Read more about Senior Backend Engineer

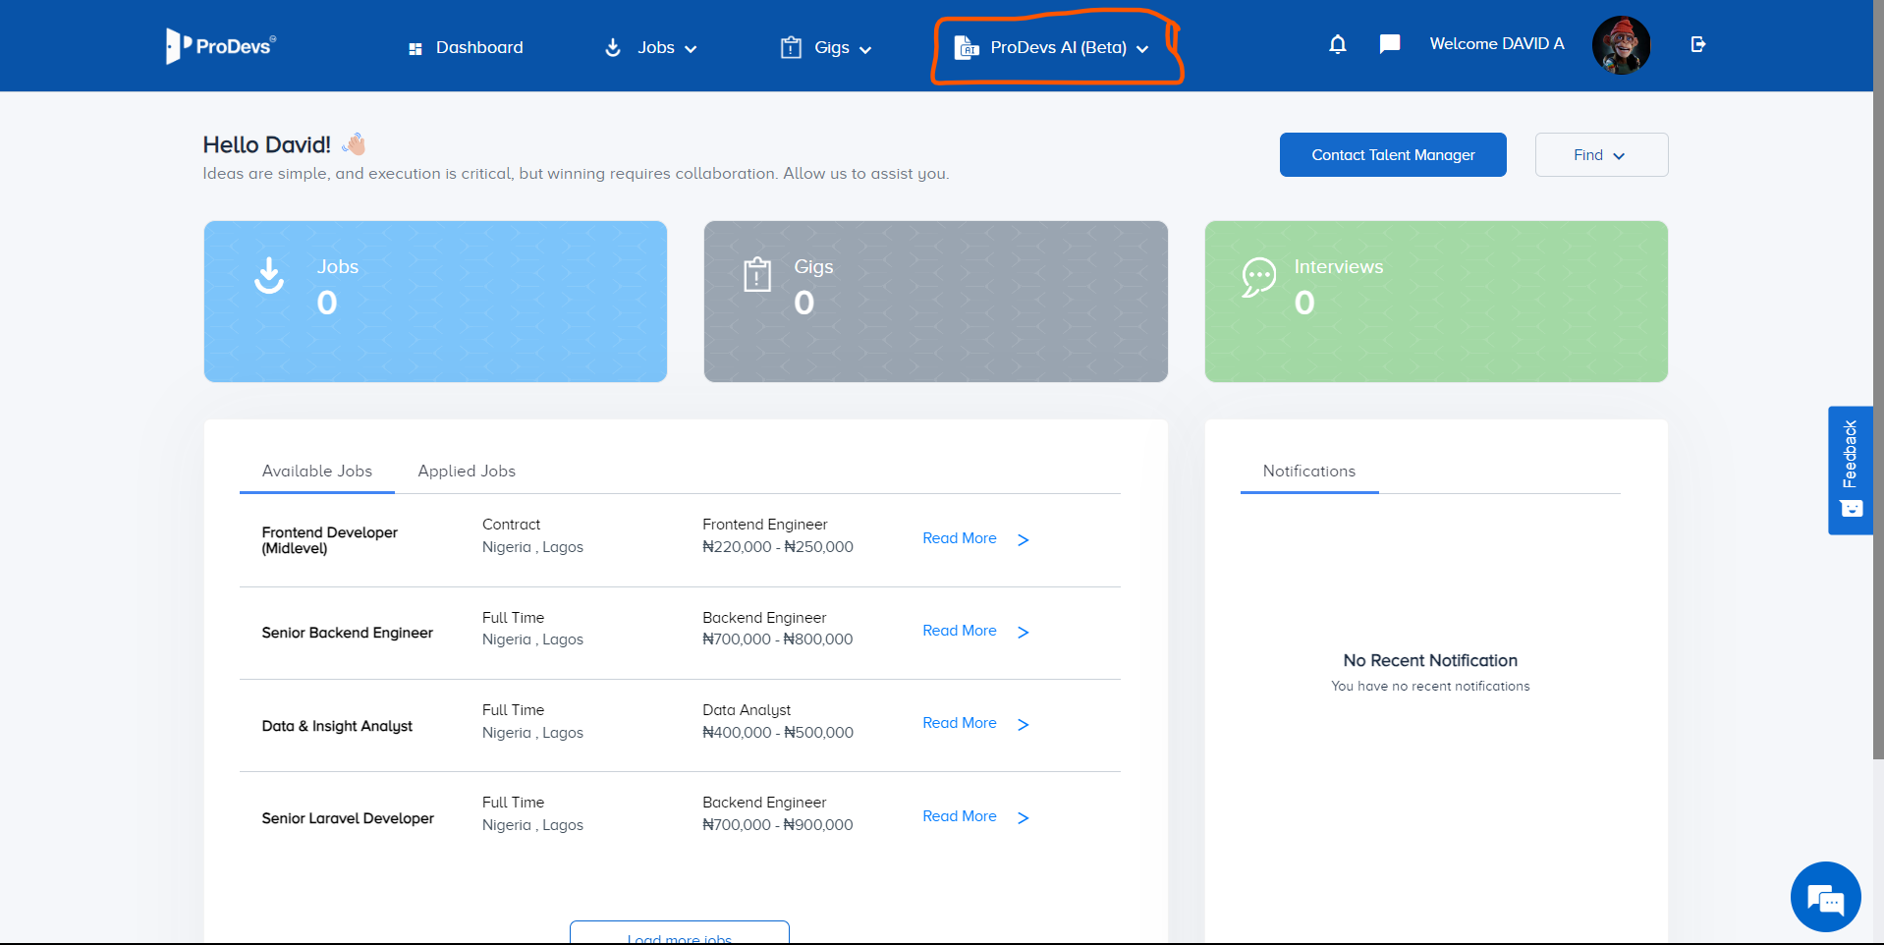point(959,631)
